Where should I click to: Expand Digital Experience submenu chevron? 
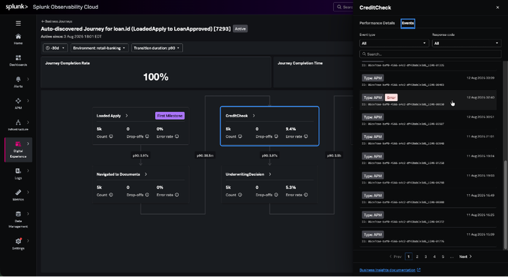(x=28, y=144)
